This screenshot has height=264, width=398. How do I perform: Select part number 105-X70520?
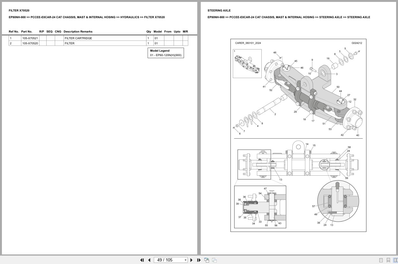(x=30, y=43)
